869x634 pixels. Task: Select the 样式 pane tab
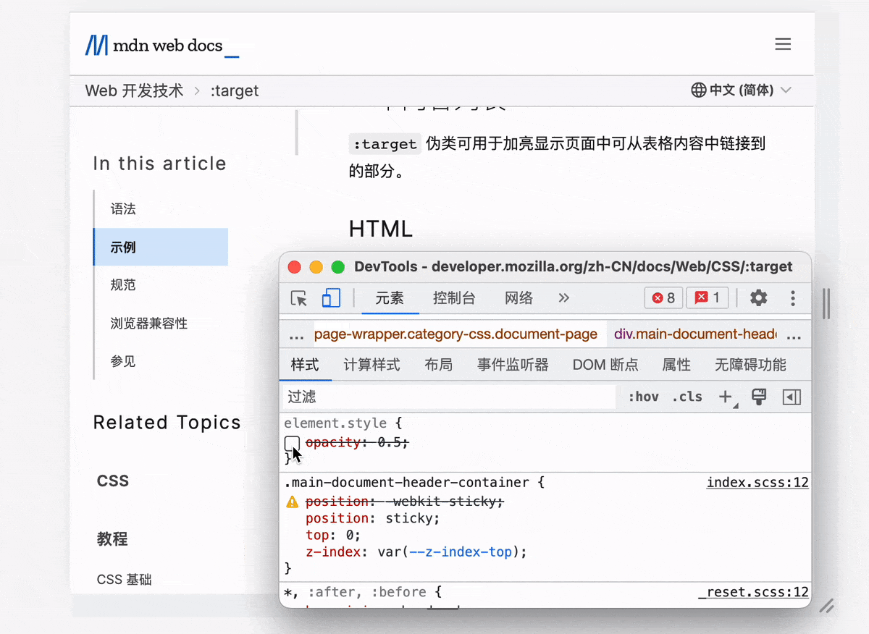click(305, 365)
